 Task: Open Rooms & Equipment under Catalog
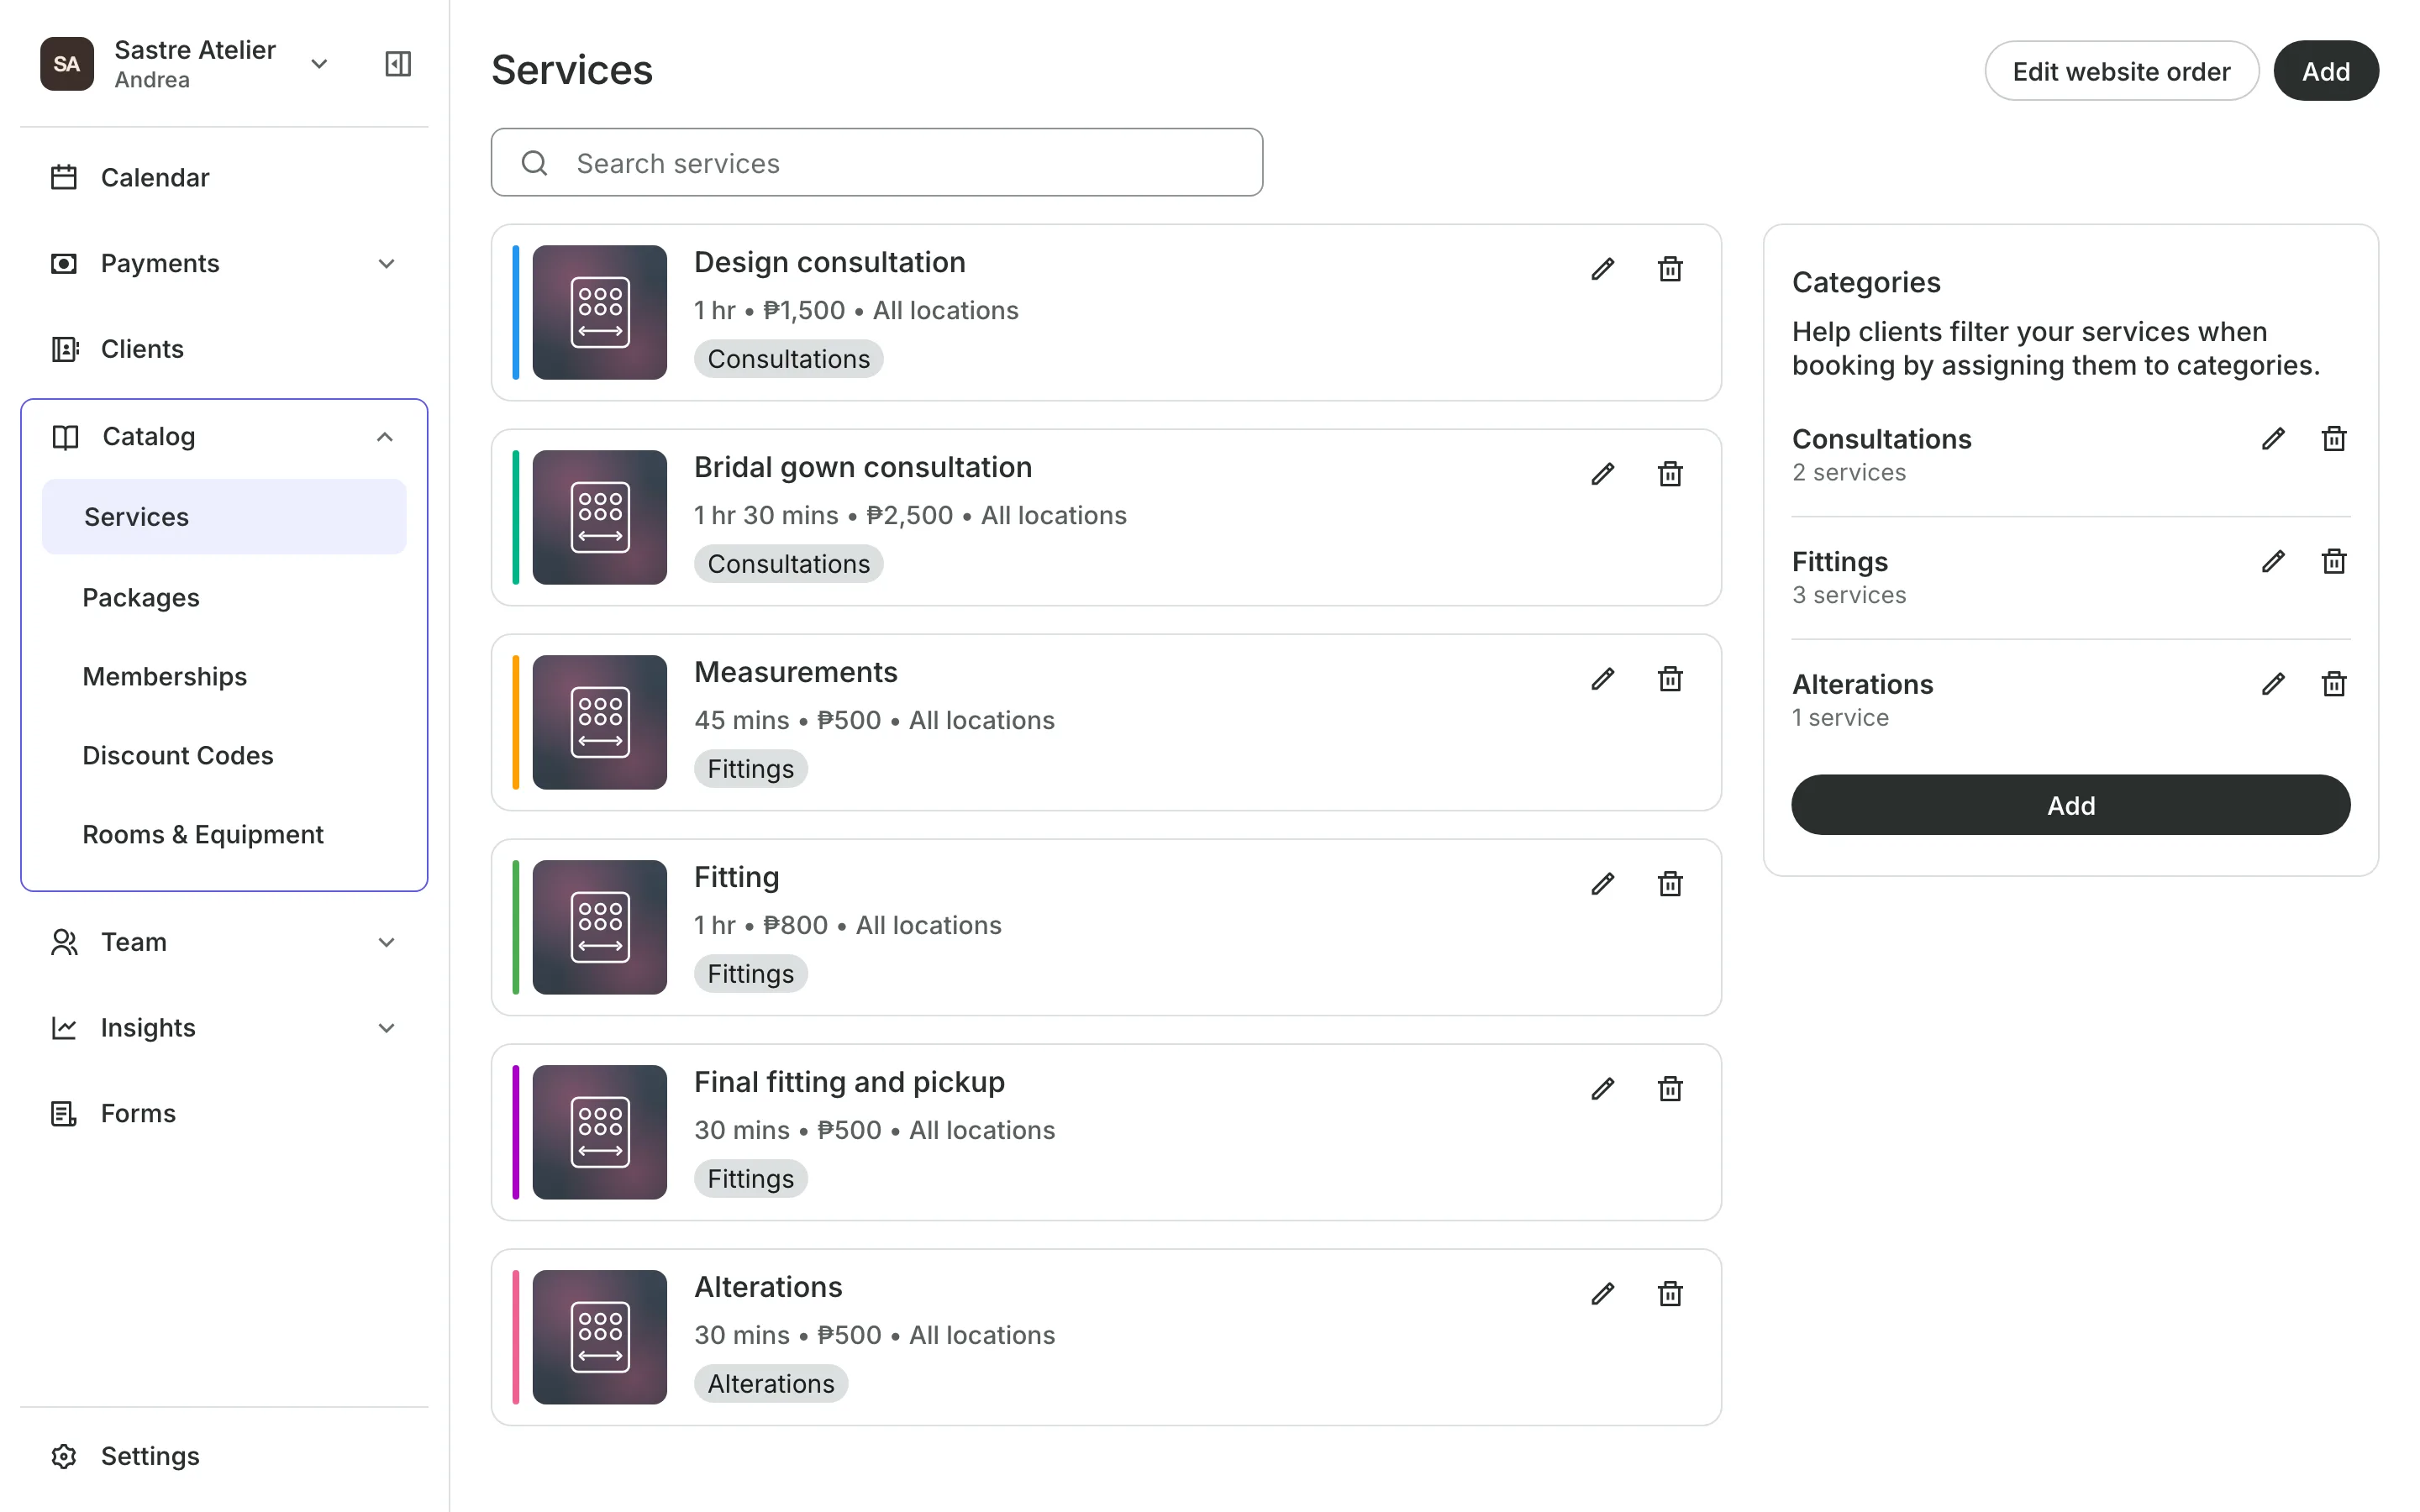pos(224,835)
